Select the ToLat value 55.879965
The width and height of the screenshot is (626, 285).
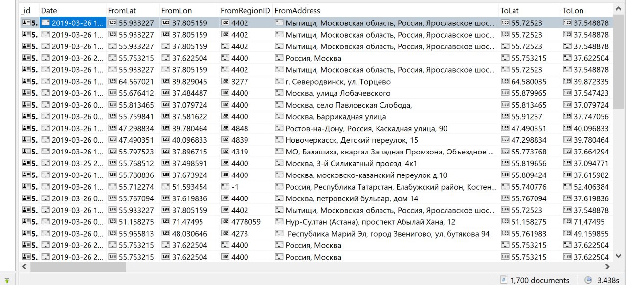point(529,93)
